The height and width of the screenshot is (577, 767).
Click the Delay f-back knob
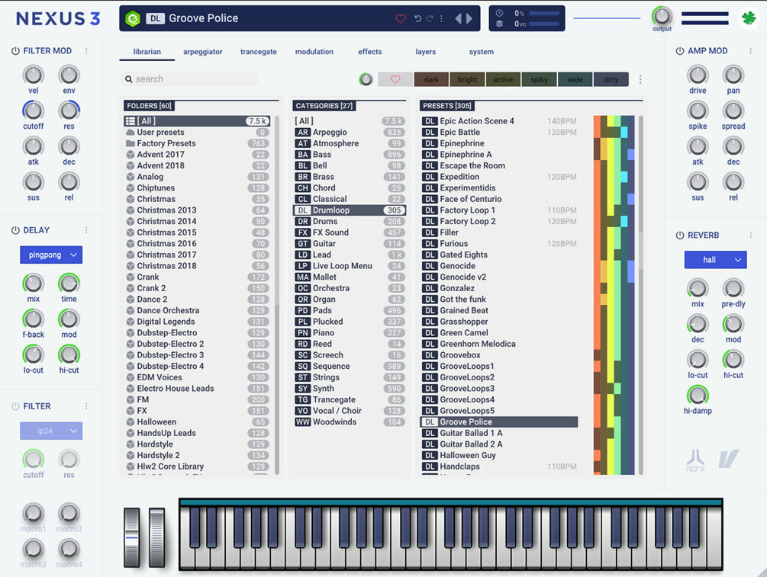click(34, 319)
